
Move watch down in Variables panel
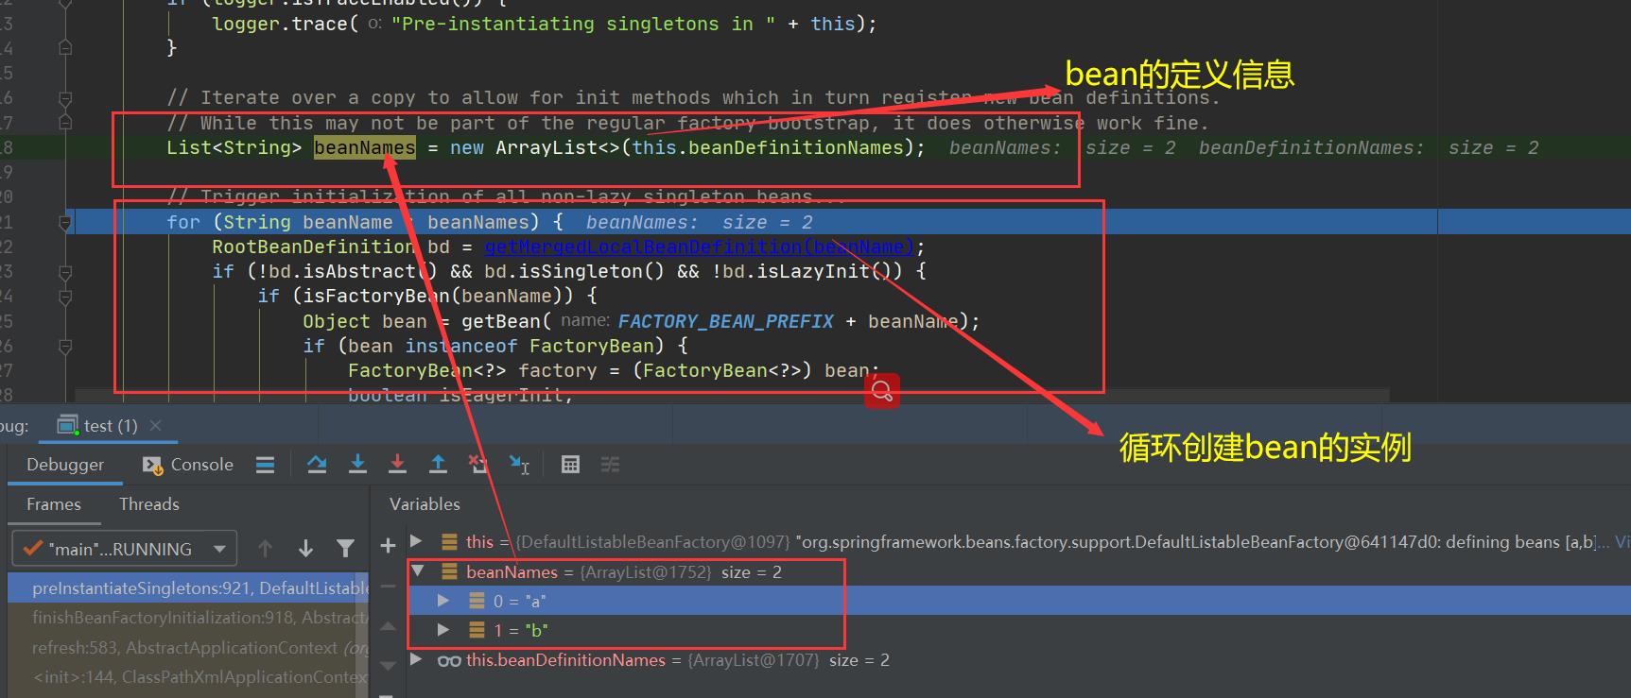tap(388, 666)
